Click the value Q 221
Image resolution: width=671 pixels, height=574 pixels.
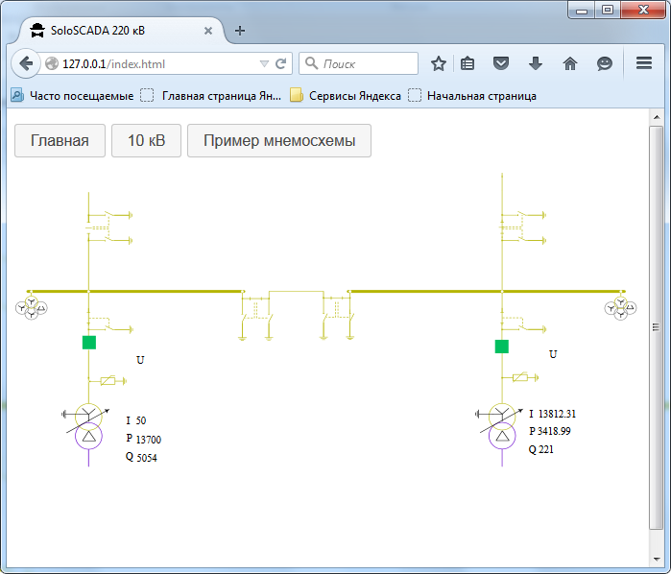pos(540,449)
